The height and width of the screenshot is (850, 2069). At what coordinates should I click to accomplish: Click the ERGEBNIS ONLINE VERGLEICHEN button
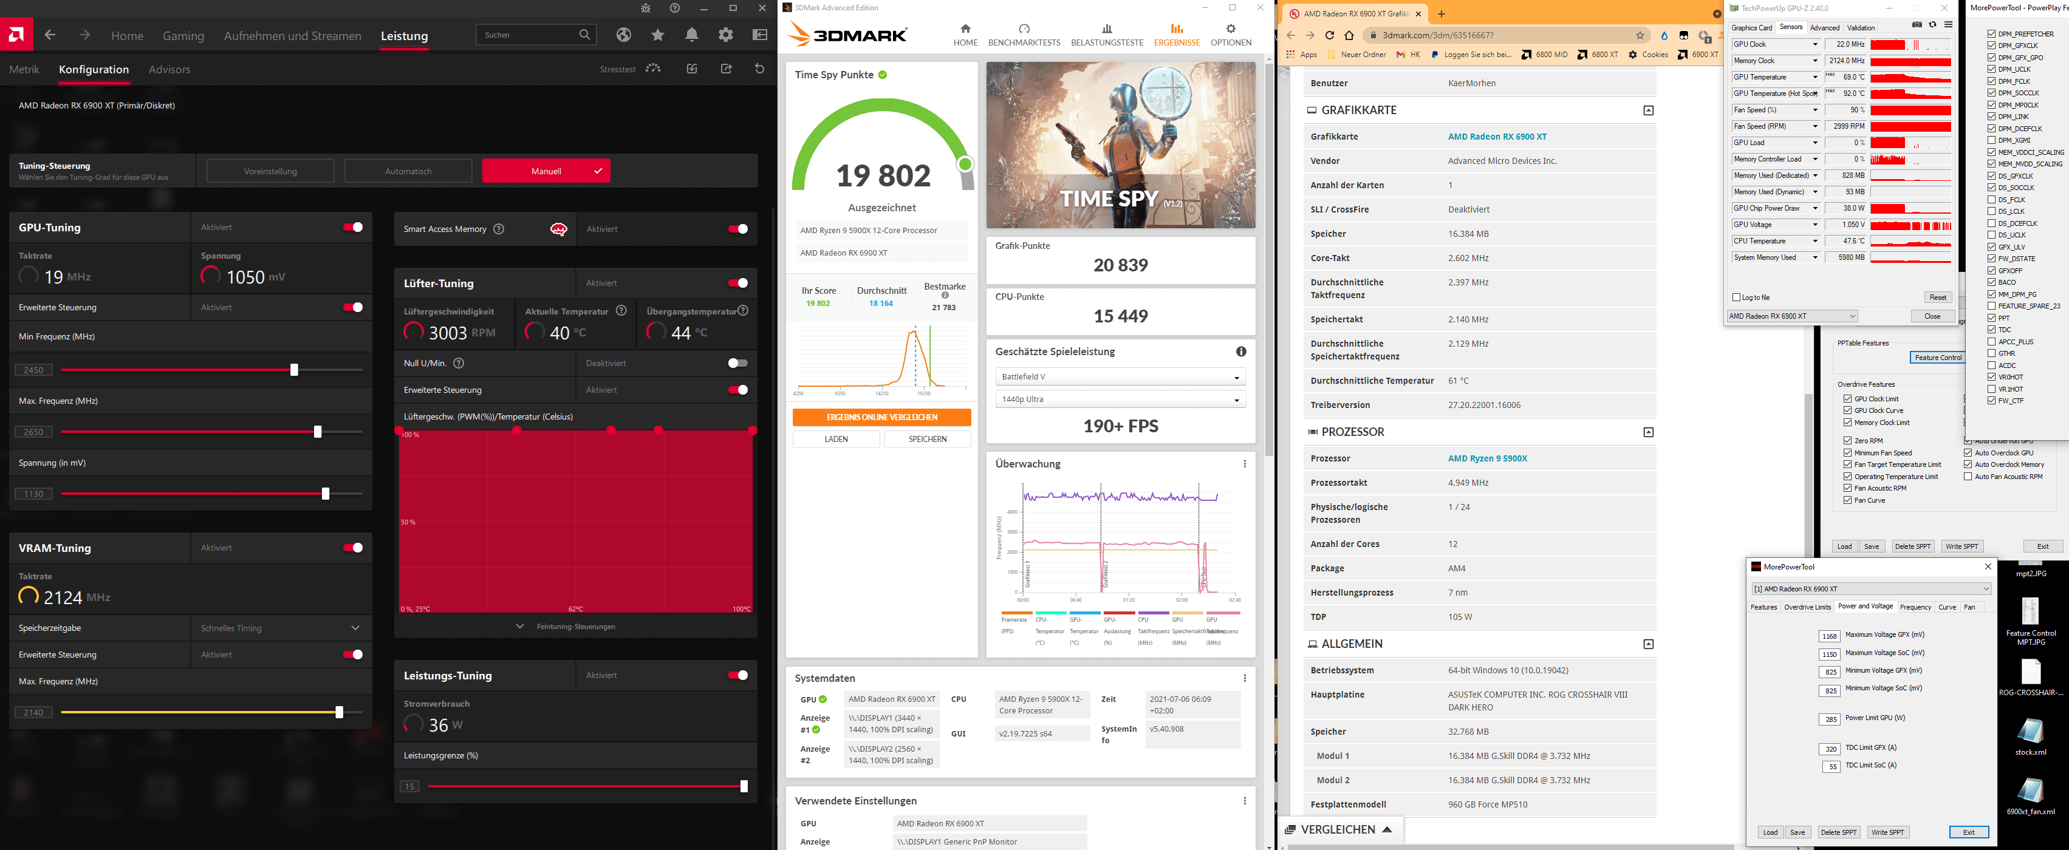click(881, 417)
